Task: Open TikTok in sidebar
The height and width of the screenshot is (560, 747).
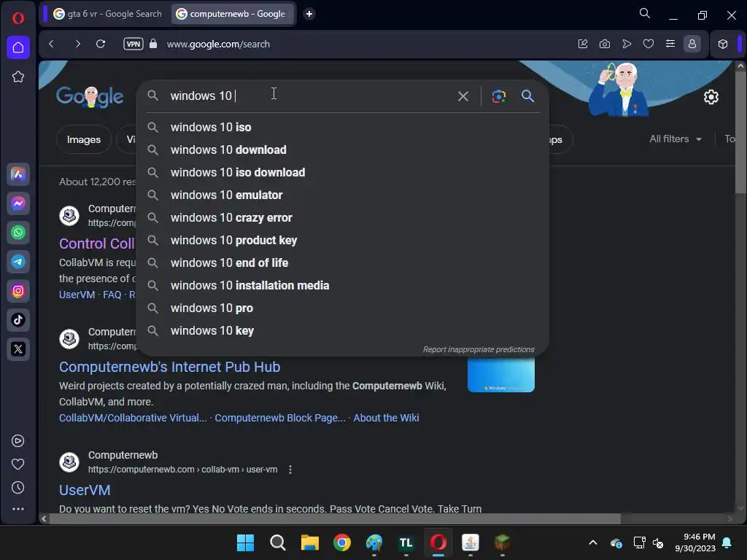Action: coord(18,319)
